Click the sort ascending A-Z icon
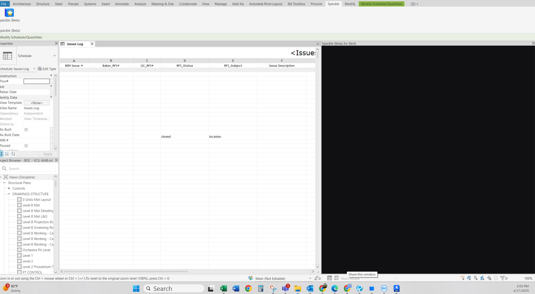 pyautogui.click(x=7, y=154)
